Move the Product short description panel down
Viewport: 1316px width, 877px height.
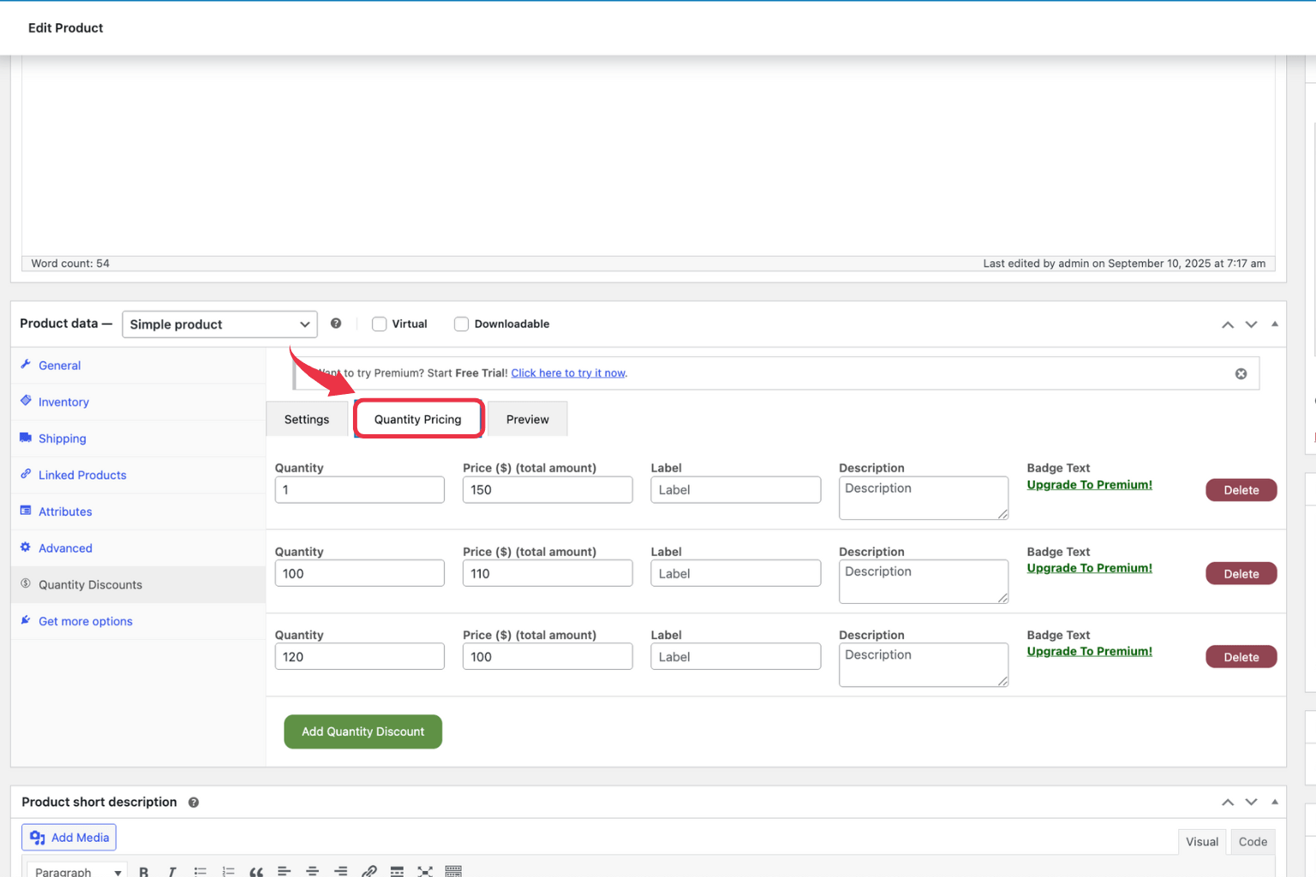[x=1251, y=802]
